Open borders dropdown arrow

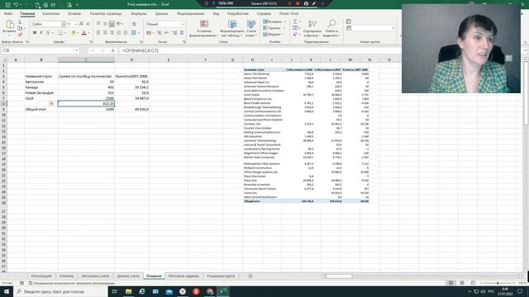[65, 33]
